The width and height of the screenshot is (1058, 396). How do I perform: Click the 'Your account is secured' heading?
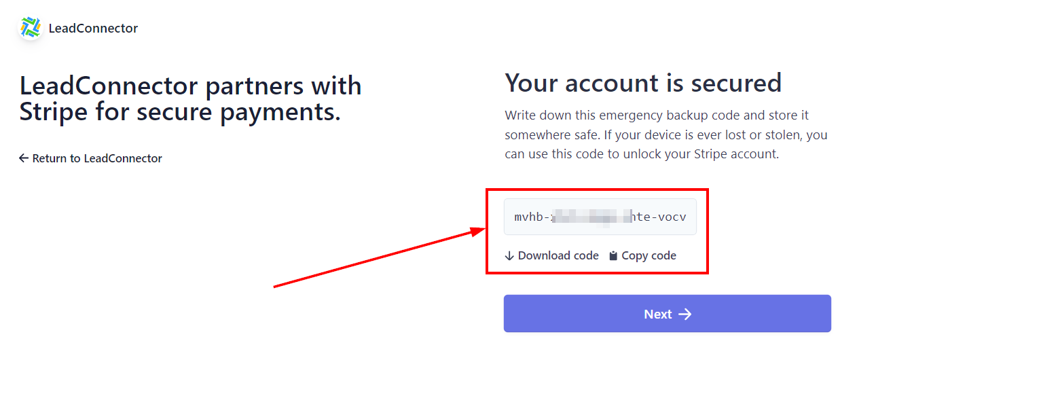[x=642, y=83]
